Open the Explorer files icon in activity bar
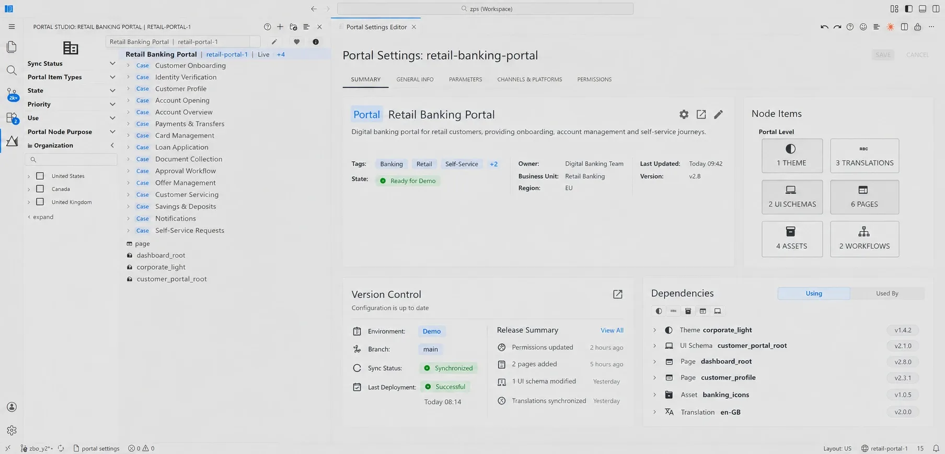 click(11, 47)
